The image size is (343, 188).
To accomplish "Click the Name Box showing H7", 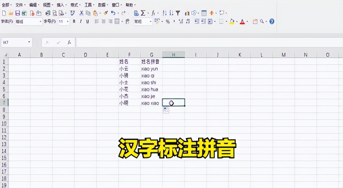I will (17, 42).
